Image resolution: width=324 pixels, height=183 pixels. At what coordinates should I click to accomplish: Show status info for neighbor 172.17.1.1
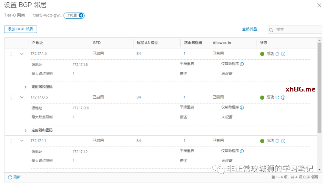pyautogui.click(x=283, y=141)
